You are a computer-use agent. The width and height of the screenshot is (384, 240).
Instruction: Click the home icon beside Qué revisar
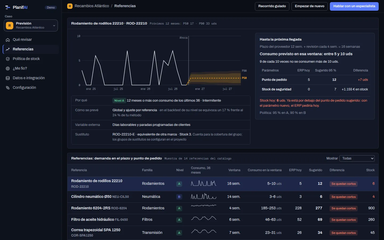point(8,40)
